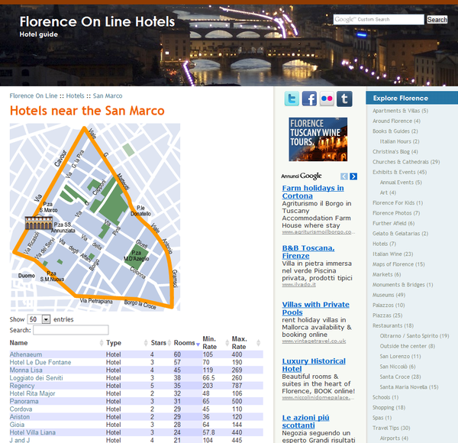
Task: Open Florence Photos category
Action: 396,213
